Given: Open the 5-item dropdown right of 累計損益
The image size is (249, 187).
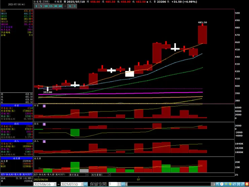Looking at the screenshot, I should (109, 175).
